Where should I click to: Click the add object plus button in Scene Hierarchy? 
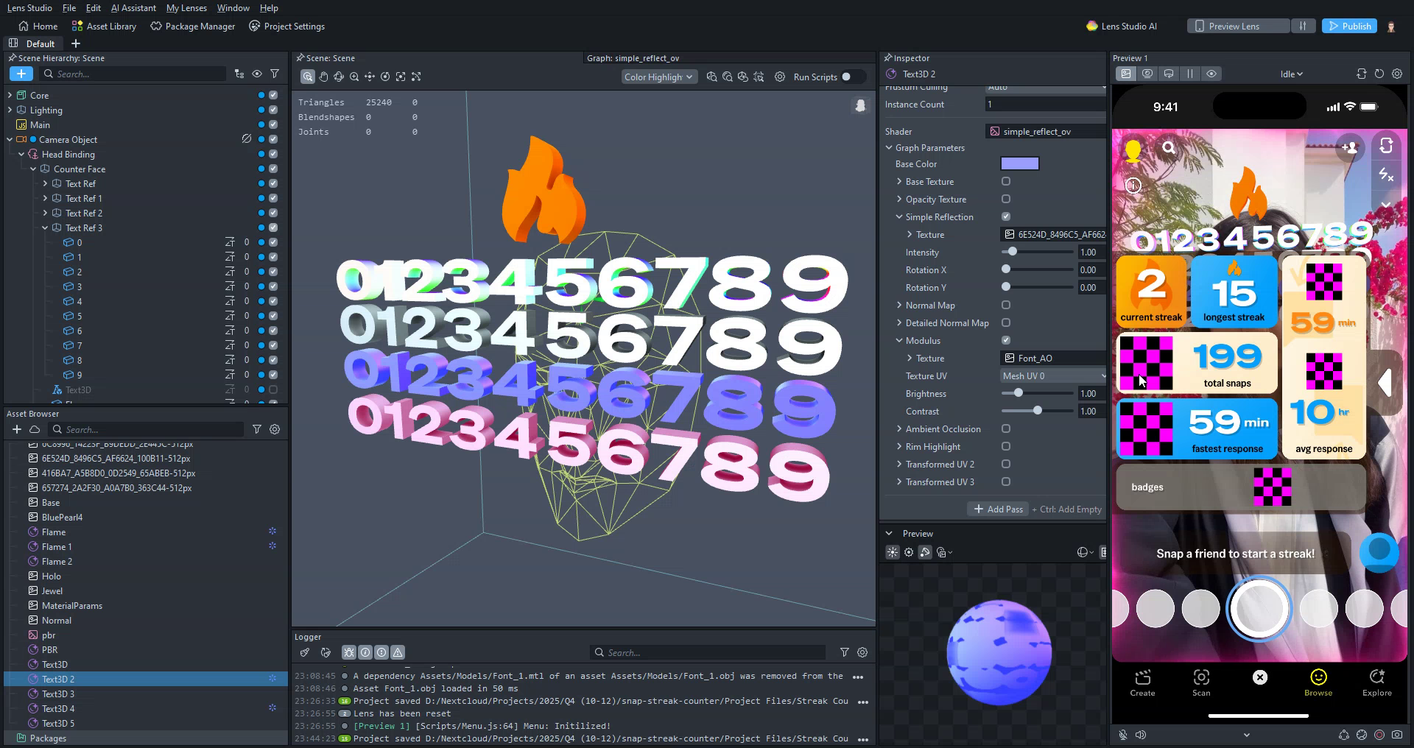[x=21, y=74]
